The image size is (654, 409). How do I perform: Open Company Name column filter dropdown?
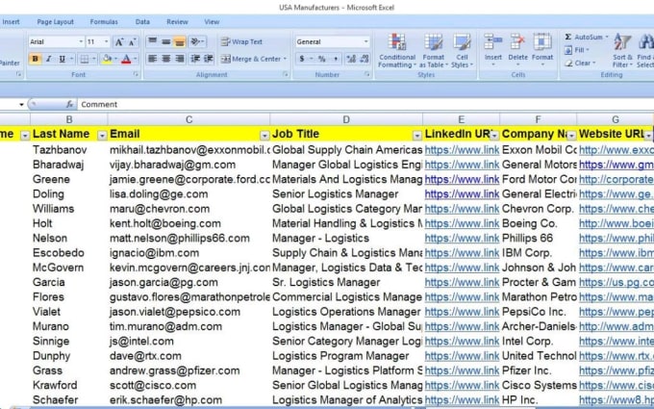pos(572,136)
